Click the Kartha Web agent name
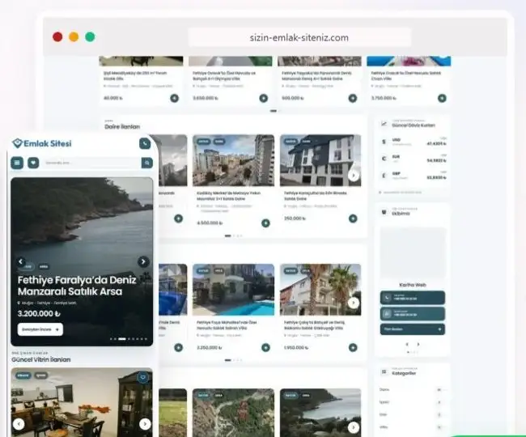The image size is (526, 437). click(413, 285)
